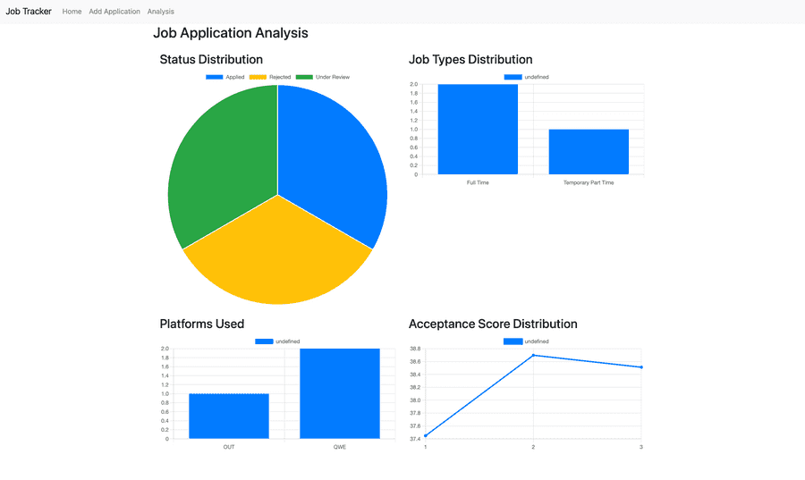Click the peak point at x=2
This screenshot has width=805, height=480.
(x=533, y=355)
